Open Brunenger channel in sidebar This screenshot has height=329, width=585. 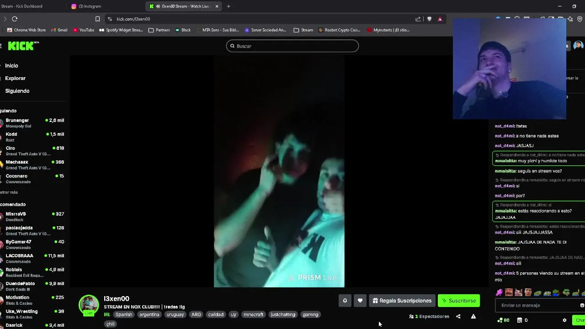click(x=33, y=123)
